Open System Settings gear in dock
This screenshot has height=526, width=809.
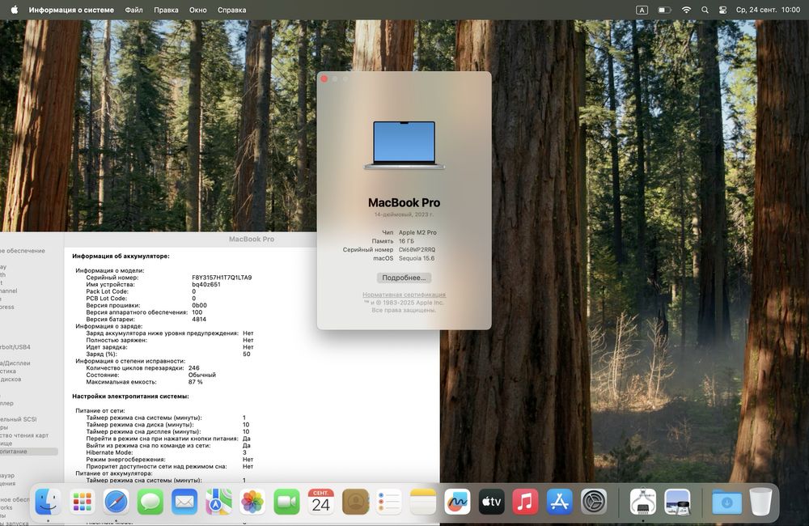pyautogui.click(x=593, y=501)
